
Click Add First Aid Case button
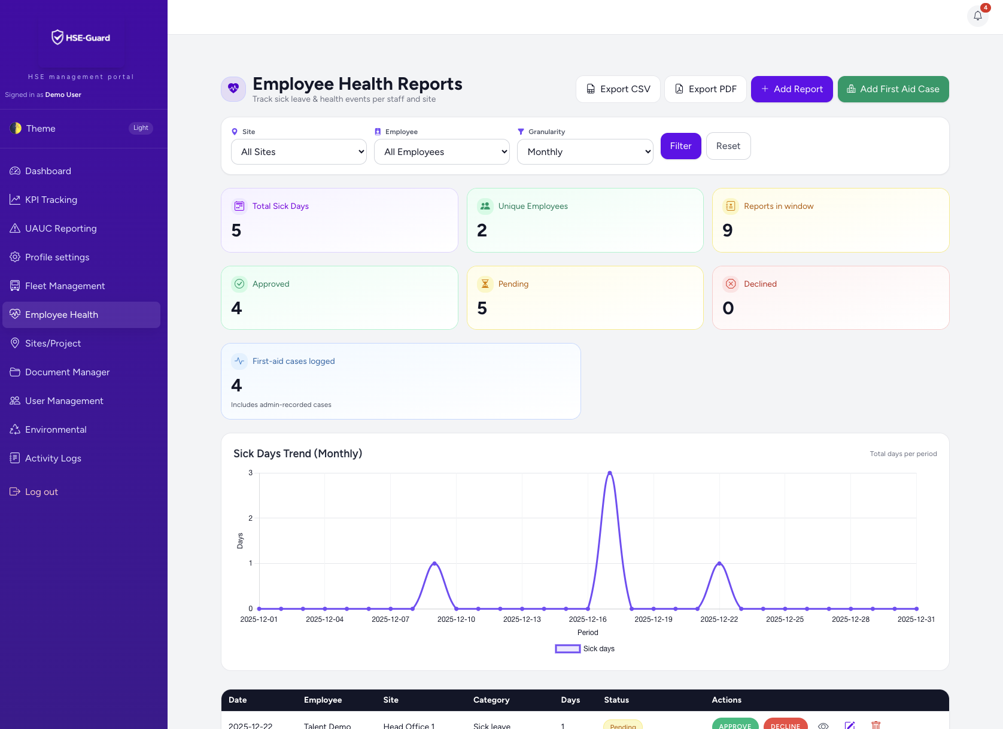pos(893,89)
